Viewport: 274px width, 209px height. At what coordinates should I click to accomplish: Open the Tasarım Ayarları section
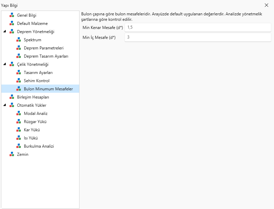click(38, 73)
